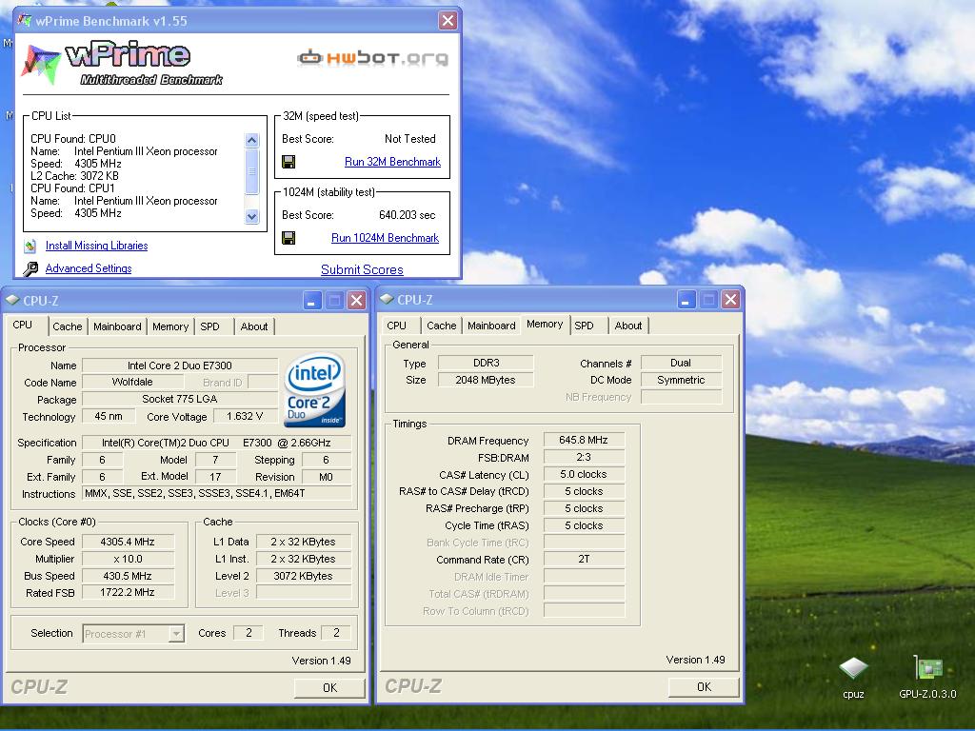975x731 pixels.
Task: Click the Intel Core 2 Duo logo badge
Action: point(315,389)
